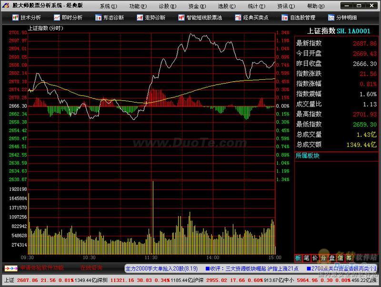Click the stock code SH.1A0001
Viewport: 381px width, 287px height.
tap(353, 31)
